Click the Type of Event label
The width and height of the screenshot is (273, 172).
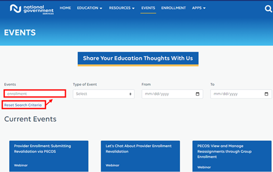click(85, 85)
